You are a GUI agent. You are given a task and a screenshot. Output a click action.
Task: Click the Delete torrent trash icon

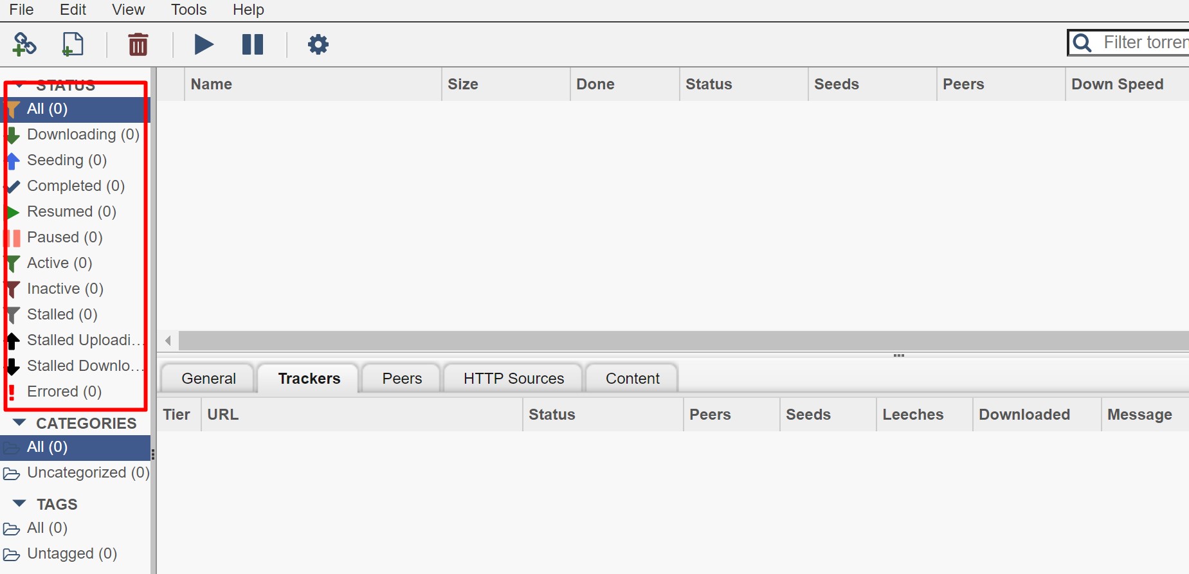[x=138, y=44]
